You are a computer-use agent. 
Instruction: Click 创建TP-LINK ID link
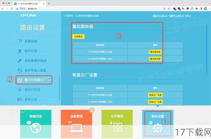tap(176, 16)
